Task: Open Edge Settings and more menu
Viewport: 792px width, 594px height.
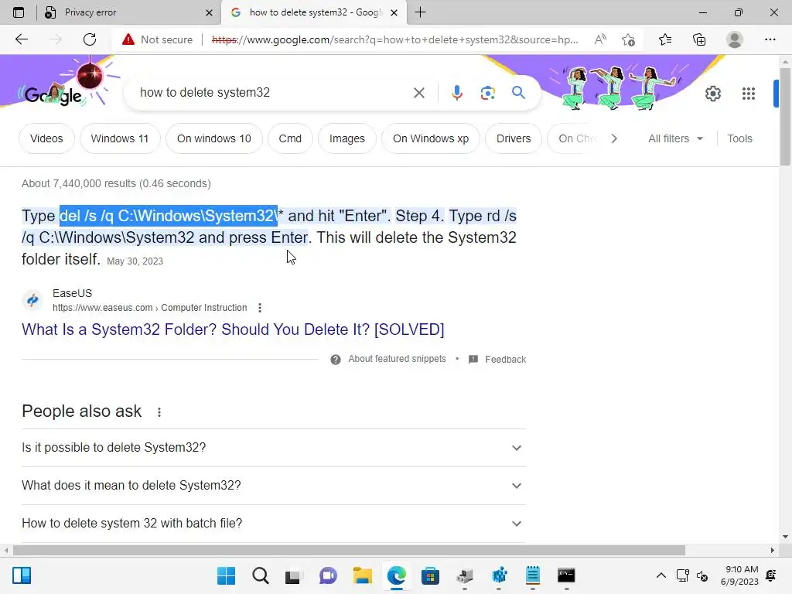Action: 770,39
